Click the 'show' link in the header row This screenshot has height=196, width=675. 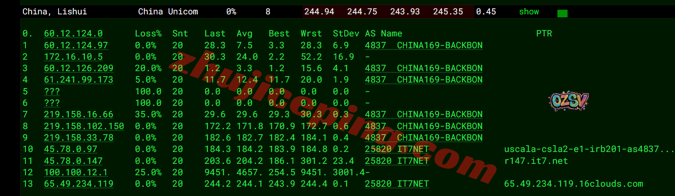point(529,12)
